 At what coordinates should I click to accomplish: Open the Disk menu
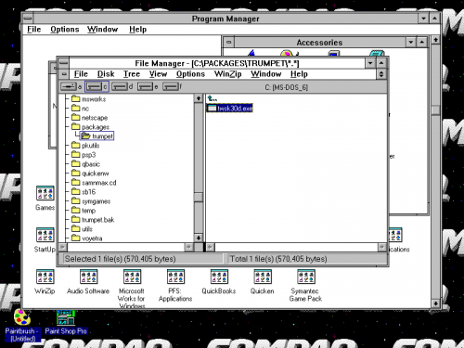coord(106,74)
